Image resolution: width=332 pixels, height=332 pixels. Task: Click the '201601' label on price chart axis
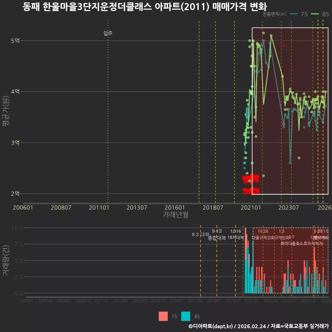tap(175, 207)
